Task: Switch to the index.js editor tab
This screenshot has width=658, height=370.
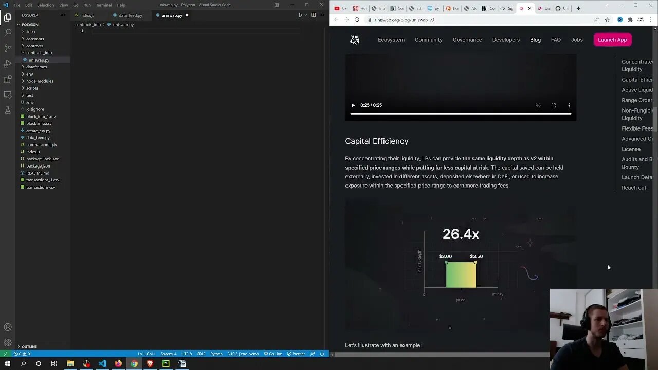Action: pyautogui.click(x=87, y=15)
